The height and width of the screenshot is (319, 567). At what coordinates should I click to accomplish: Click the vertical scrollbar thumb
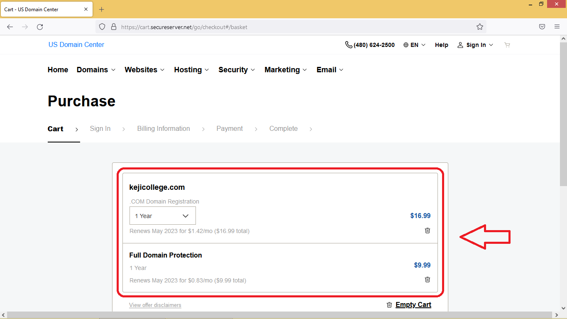(563, 114)
